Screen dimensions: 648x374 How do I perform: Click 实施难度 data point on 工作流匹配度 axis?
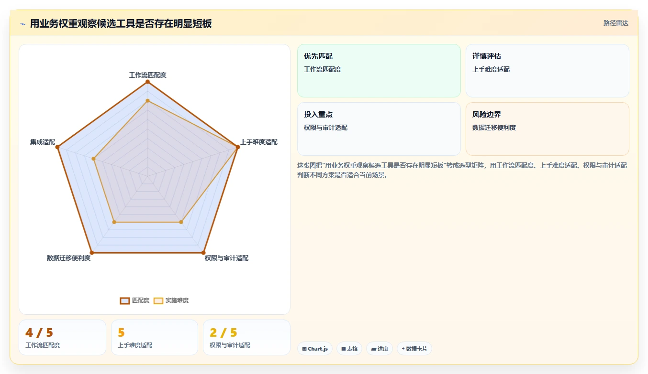coord(147,101)
